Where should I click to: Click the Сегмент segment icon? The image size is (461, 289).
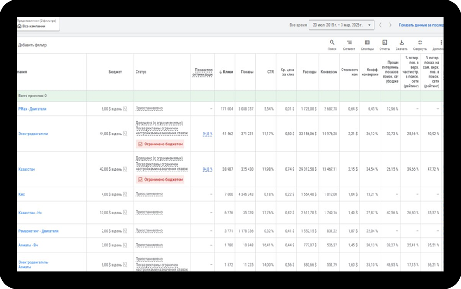[x=349, y=43]
